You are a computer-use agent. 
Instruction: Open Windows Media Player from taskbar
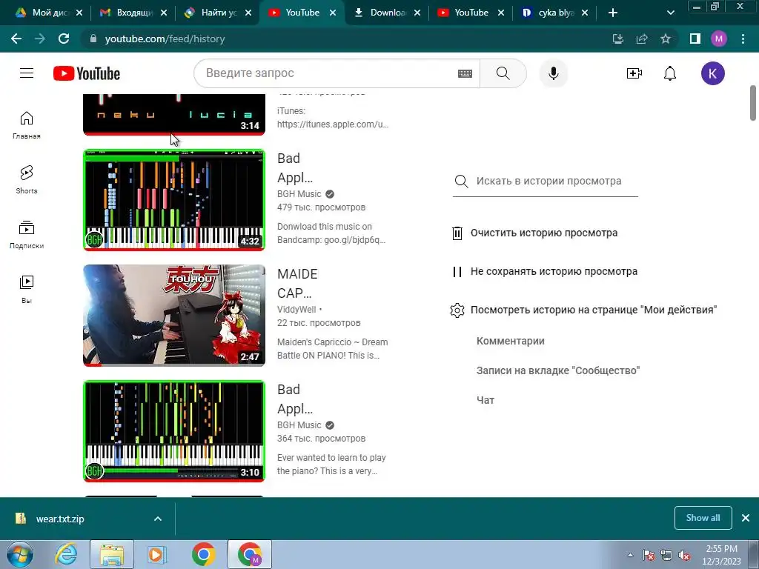[156, 554]
